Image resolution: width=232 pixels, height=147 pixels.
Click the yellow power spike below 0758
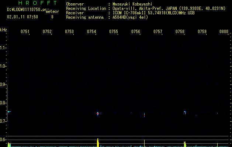[185, 144]
